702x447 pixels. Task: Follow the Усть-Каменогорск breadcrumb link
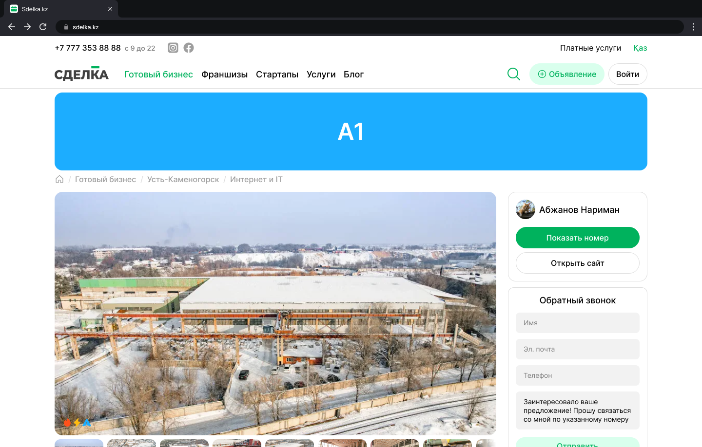point(183,179)
